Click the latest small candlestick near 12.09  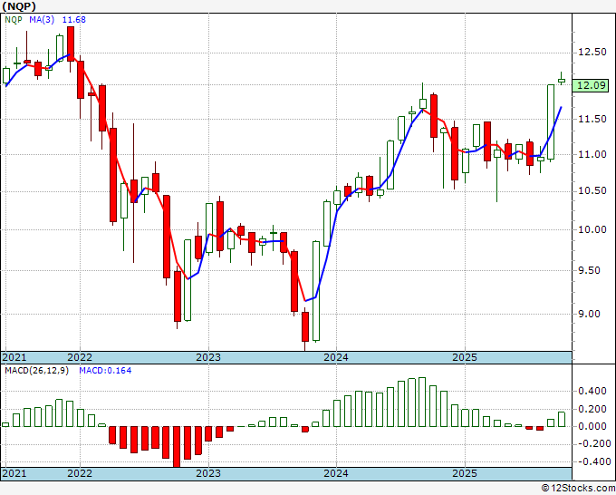pyautogui.click(x=562, y=81)
